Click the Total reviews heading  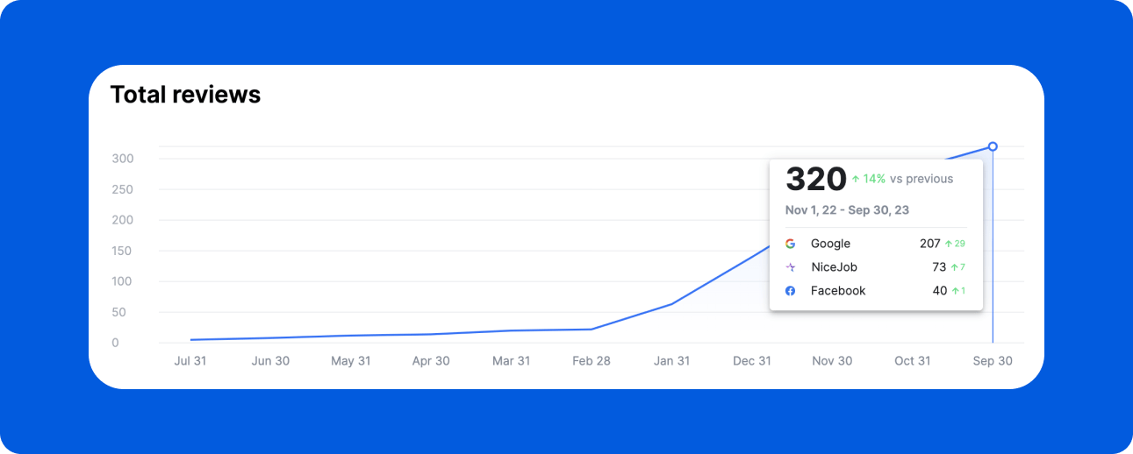click(185, 95)
